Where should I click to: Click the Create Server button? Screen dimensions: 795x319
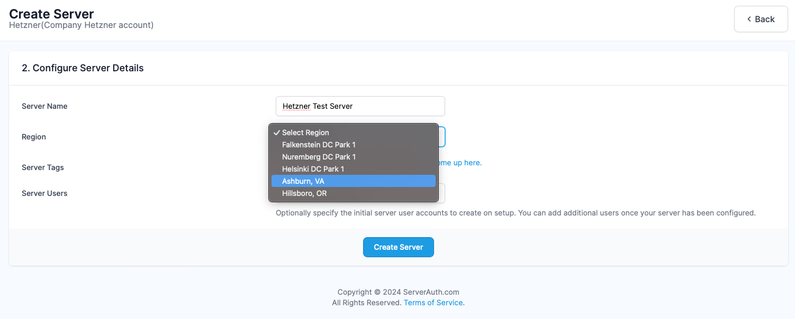(x=399, y=247)
